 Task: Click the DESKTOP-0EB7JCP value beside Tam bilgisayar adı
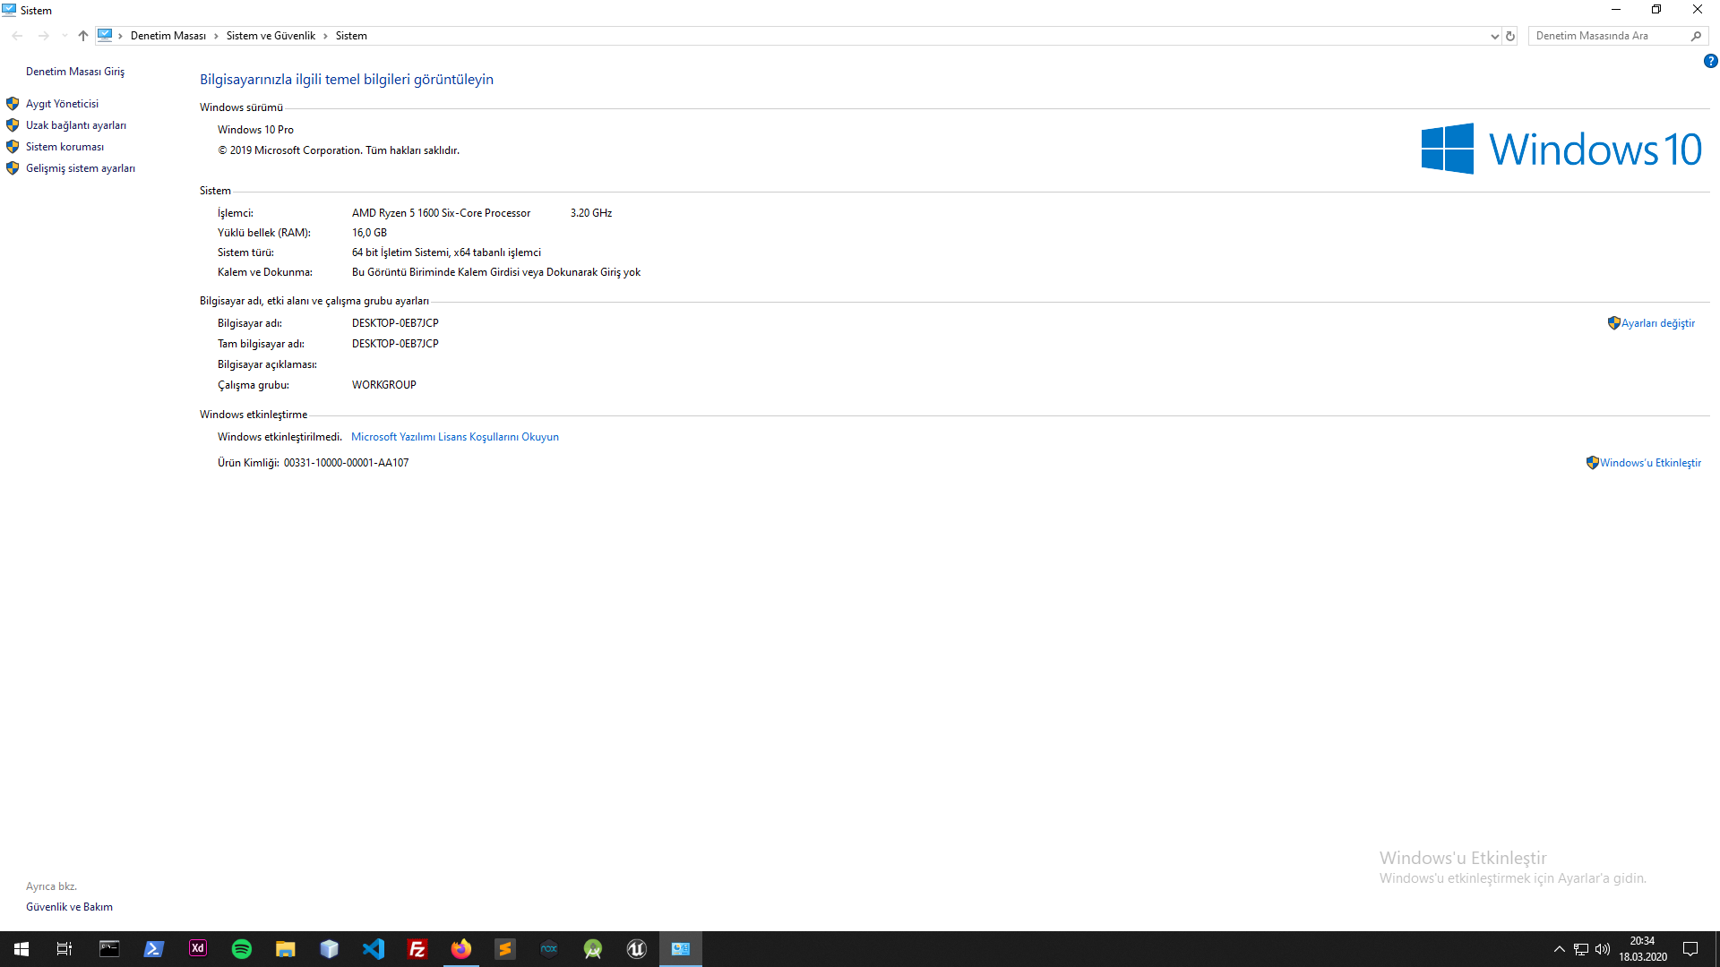395,344
